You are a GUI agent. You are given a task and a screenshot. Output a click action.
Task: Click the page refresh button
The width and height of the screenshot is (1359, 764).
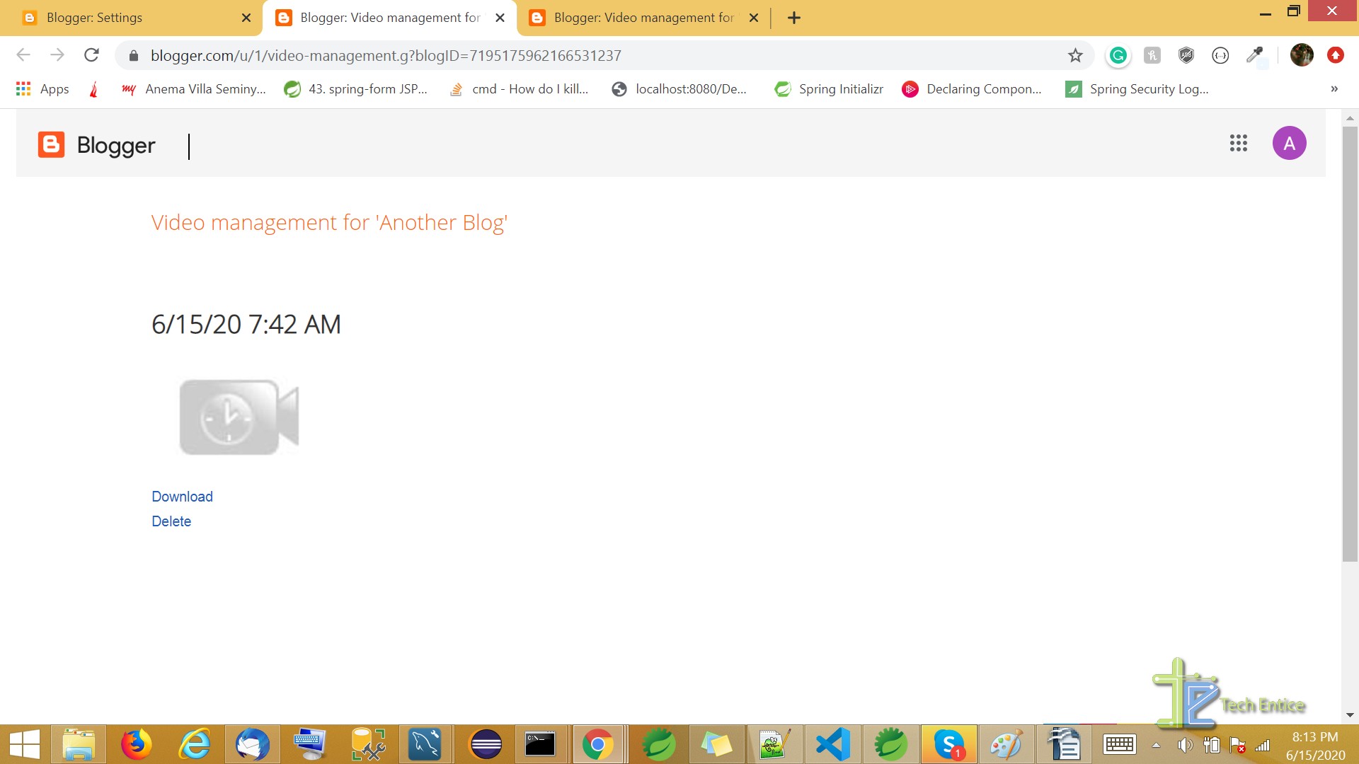coord(91,55)
